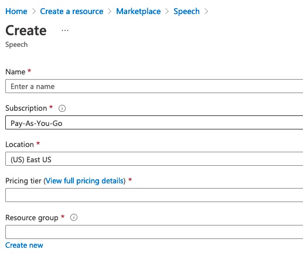The height and width of the screenshot is (263, 303).
Task: Click the Create page heading
Action: (26, 30)
